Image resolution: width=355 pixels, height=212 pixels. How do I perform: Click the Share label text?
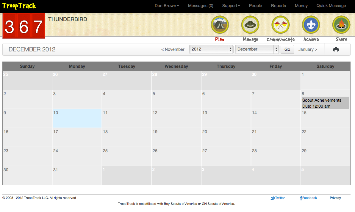click(x=341, y=39)
